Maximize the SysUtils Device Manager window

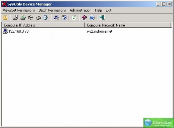(x=164, y=4)
